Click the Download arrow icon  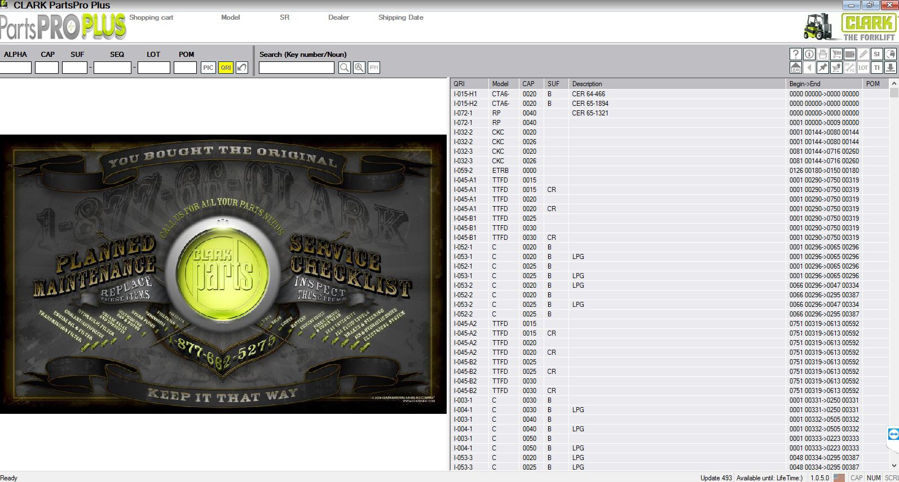click(890, 68)
